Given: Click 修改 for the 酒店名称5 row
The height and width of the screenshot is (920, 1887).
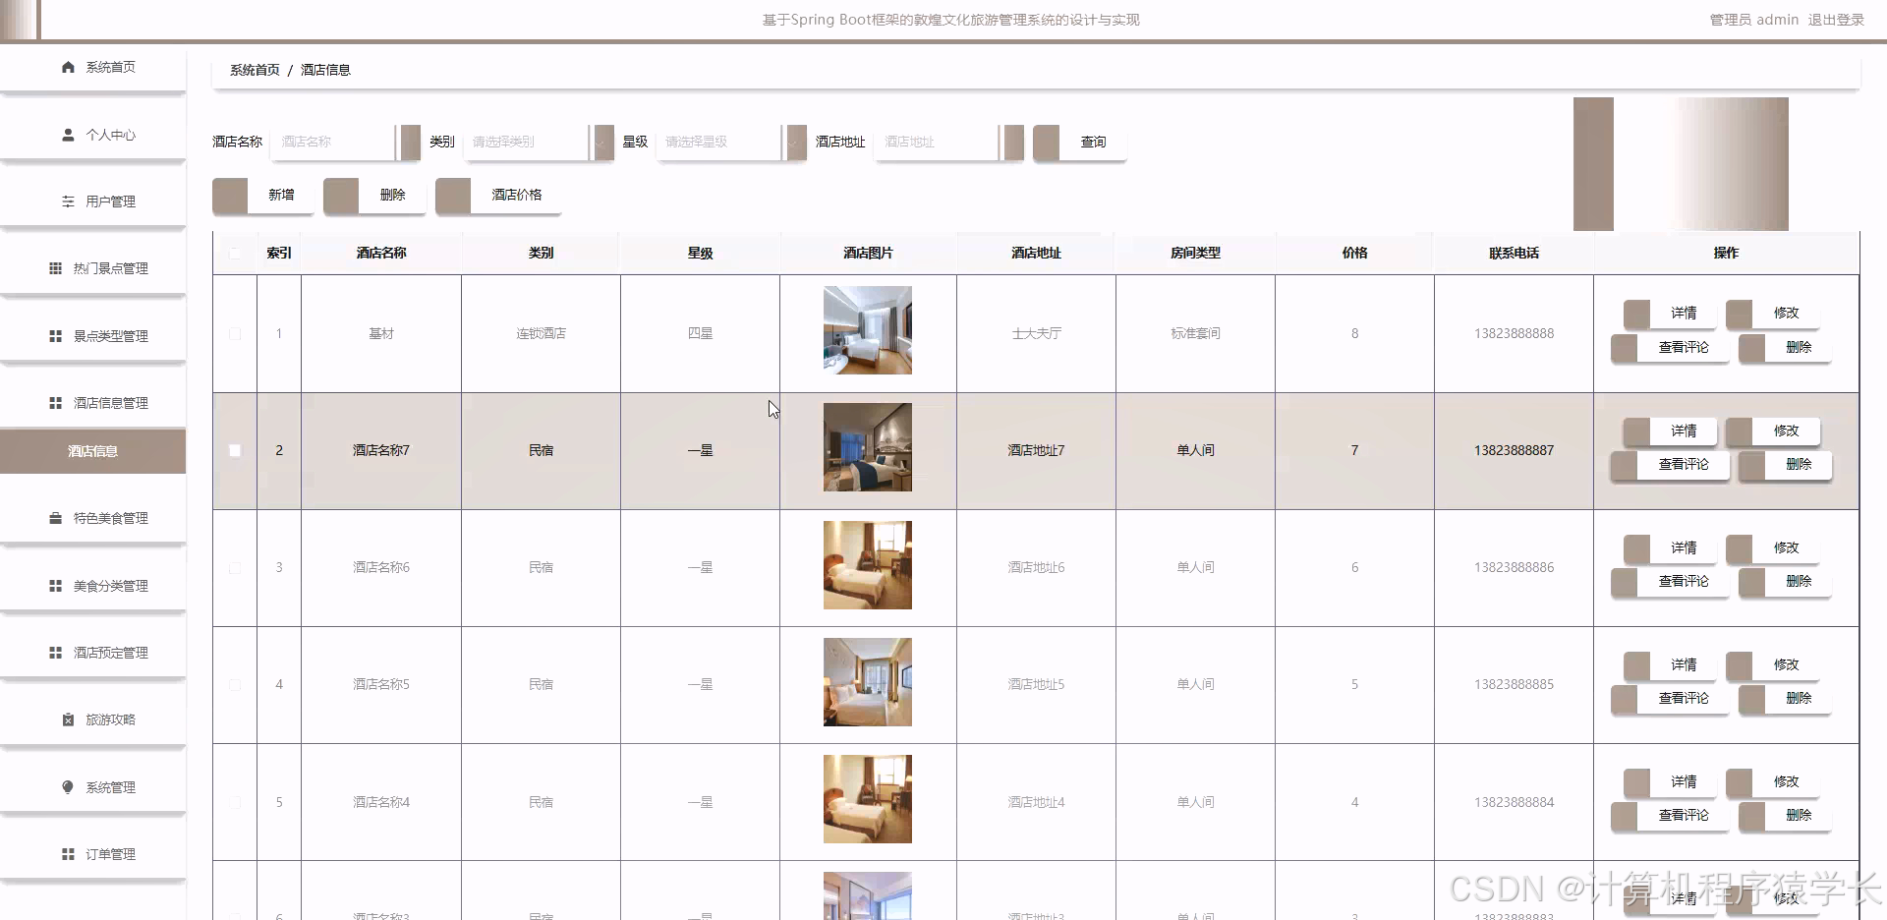Looking at the screenshot, I should click(x=1773, y=664).
